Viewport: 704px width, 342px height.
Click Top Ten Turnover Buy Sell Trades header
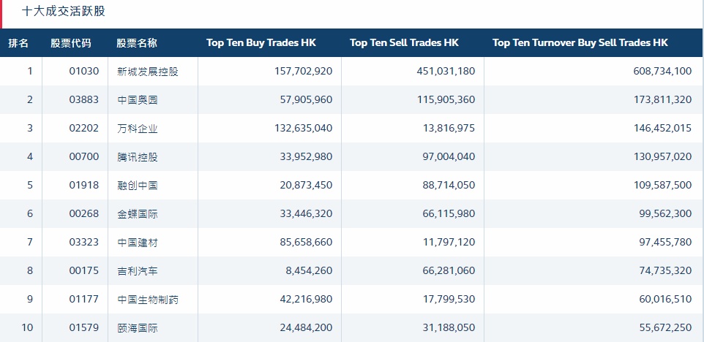[580, 43]
